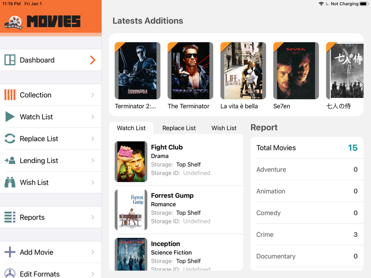Open Terminator 2 poster thumbnail

click(x=137, y=70)
